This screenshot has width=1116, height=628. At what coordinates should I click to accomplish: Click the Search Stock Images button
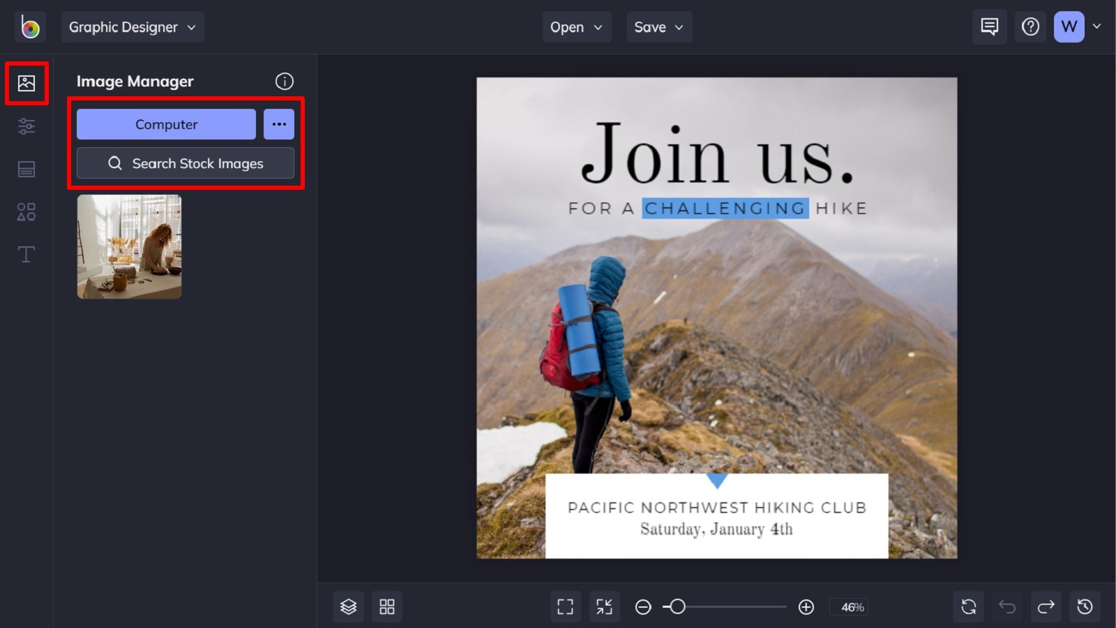[185, 163]
